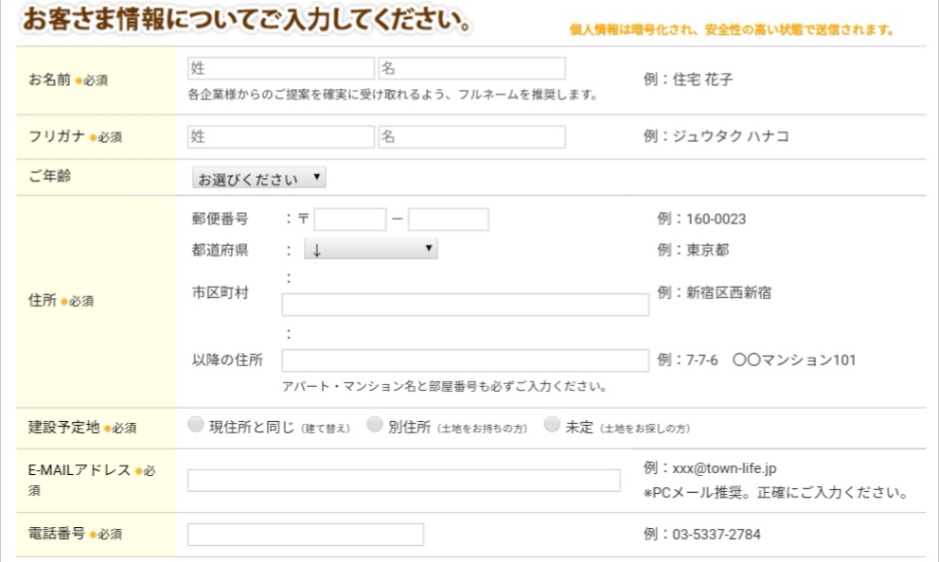The width and height of the screenshot is (939, 562).
Task: Click the 郵便番号 sub-label
Action: (220, 219)
